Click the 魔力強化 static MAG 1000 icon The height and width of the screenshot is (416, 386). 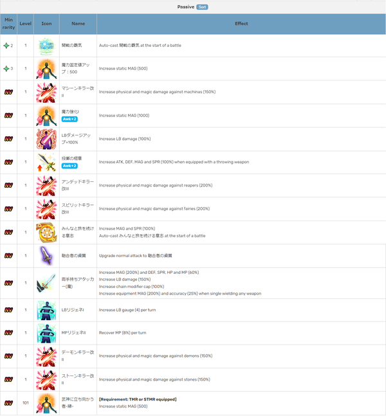(46, 115)
